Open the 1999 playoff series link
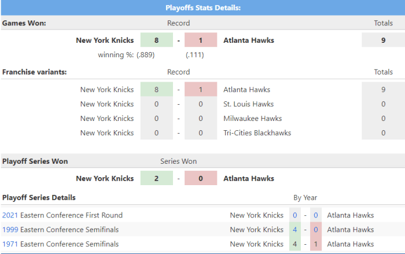The width and height of the screenshot is (405, 254). [x=10, y=230]
